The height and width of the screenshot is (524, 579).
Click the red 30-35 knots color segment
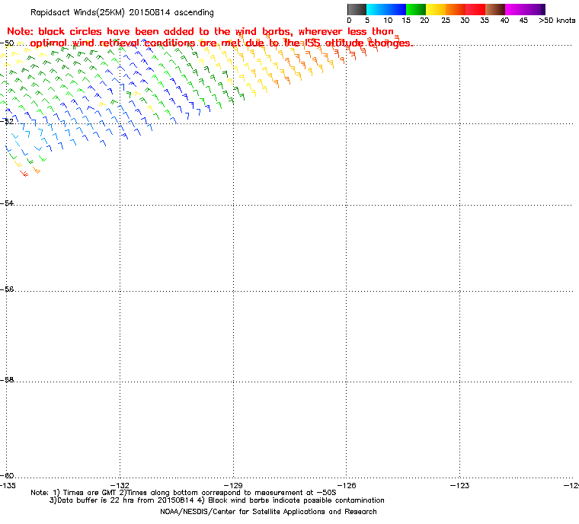pos(475,9)
